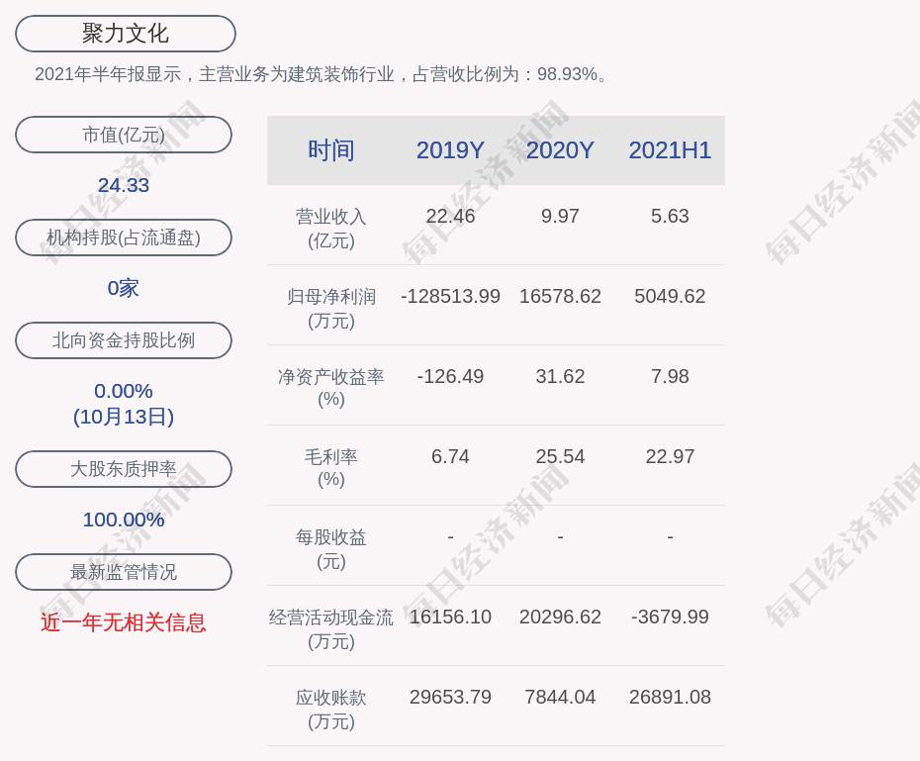Select the 0.00% northbound holdings value
This screenshot has width=920, height=761.
pyautogui.click(x=124, y=391)
